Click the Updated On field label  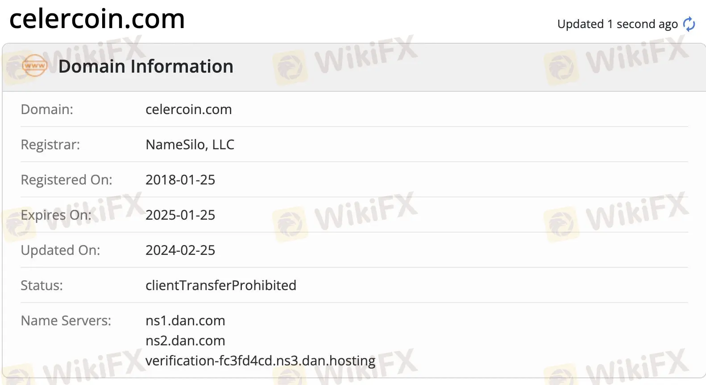pyautogui.click(x=60, y=250)
